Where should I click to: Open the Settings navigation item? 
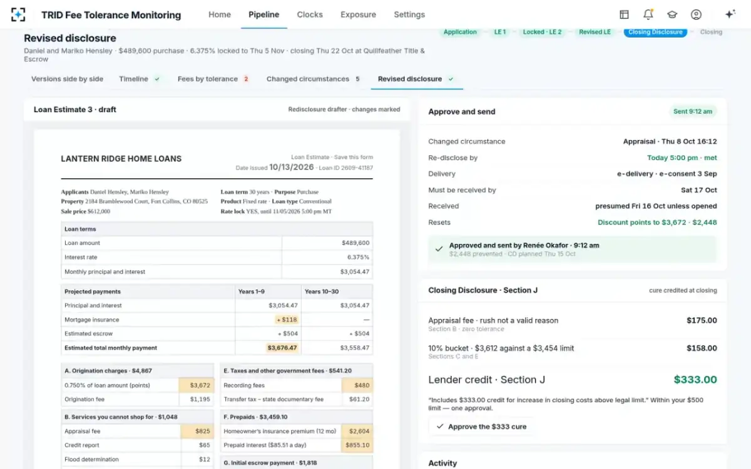click(x=409, y=14)
